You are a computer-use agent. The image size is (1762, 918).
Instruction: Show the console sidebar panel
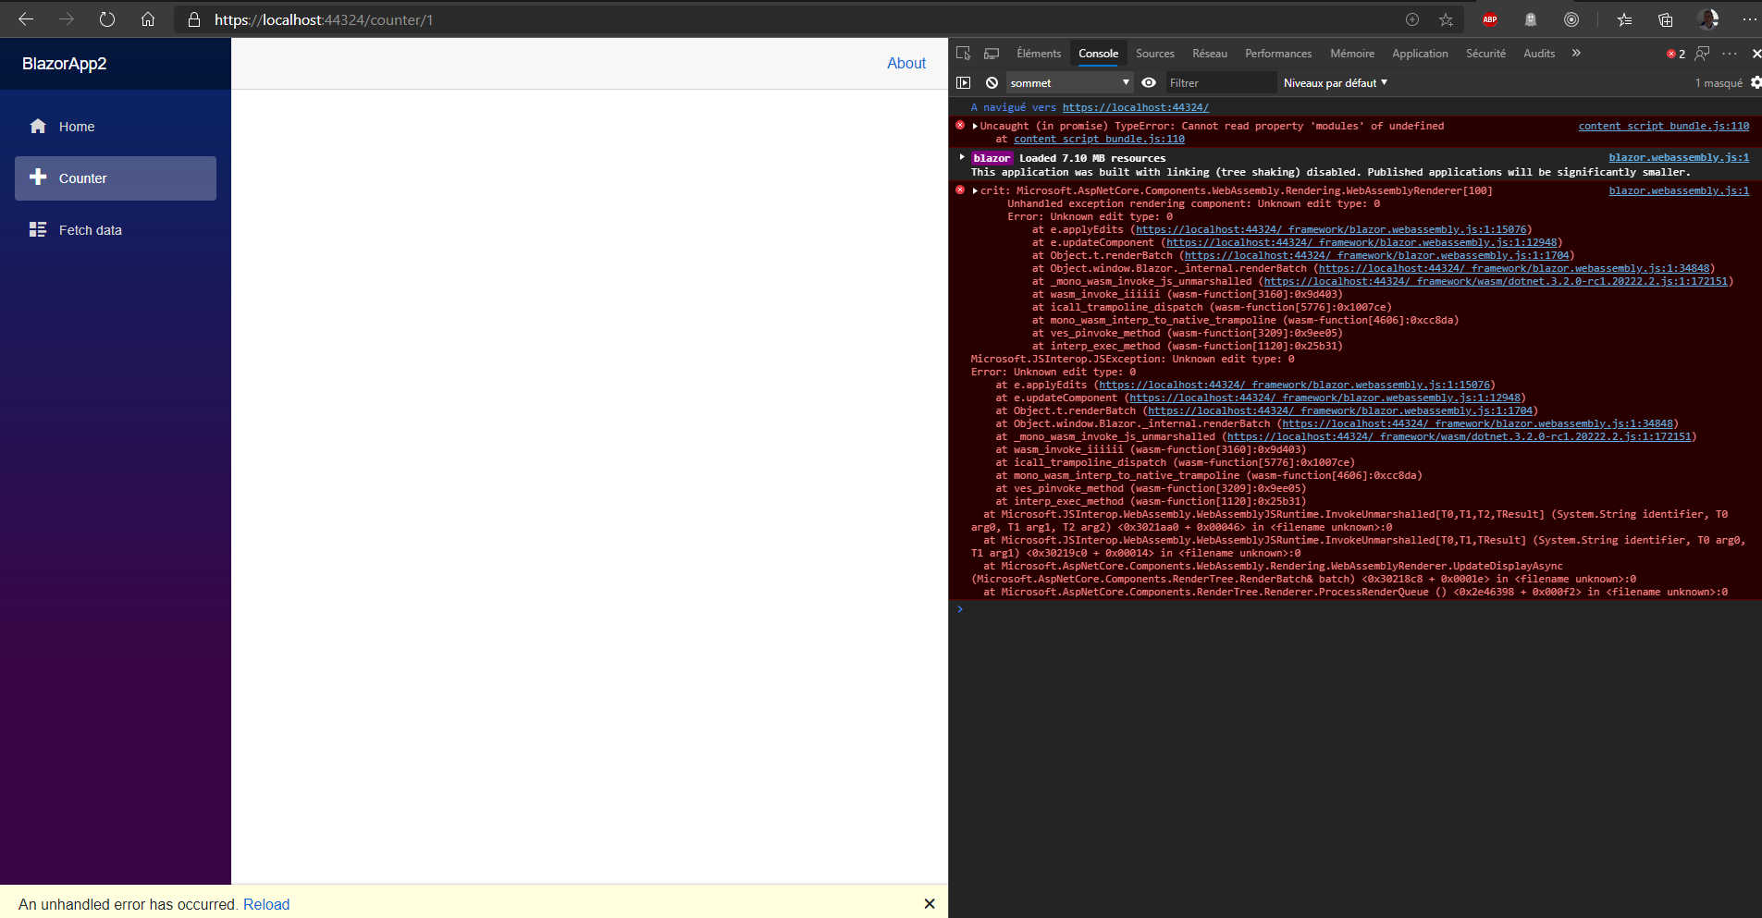click(964, 83)
